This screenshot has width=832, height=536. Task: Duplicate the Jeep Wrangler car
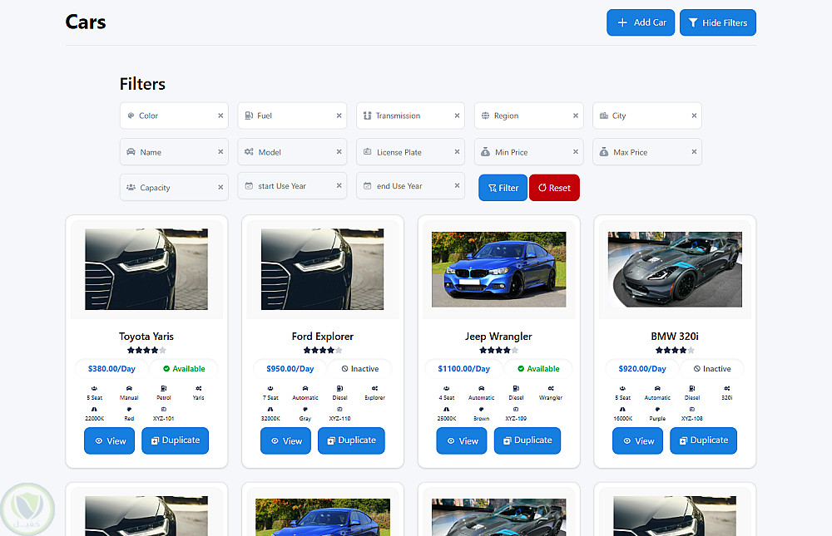click(527, 441)
